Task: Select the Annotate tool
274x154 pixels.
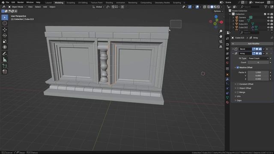Action: click(x=5, y=53)
